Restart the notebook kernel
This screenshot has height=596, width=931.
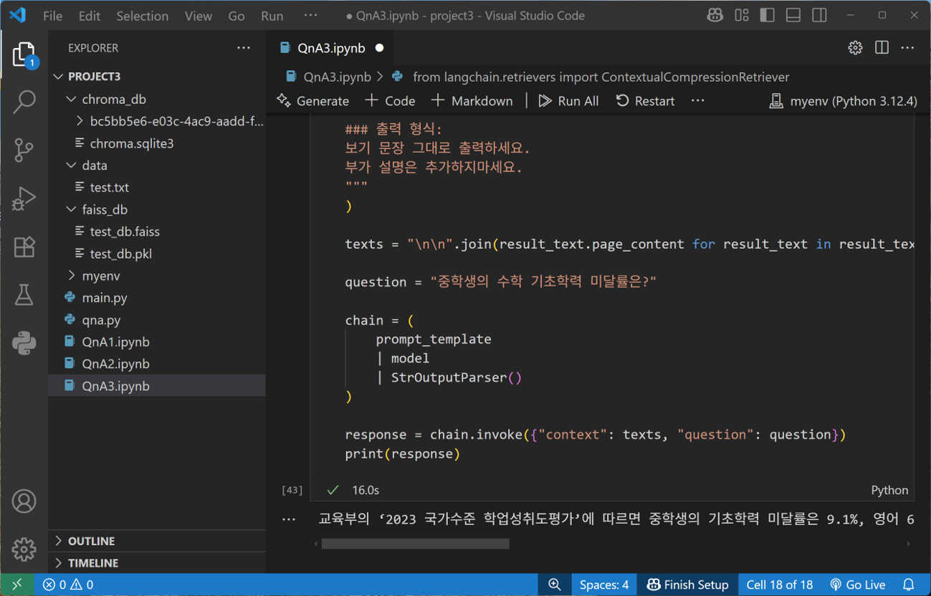[645, 101]
